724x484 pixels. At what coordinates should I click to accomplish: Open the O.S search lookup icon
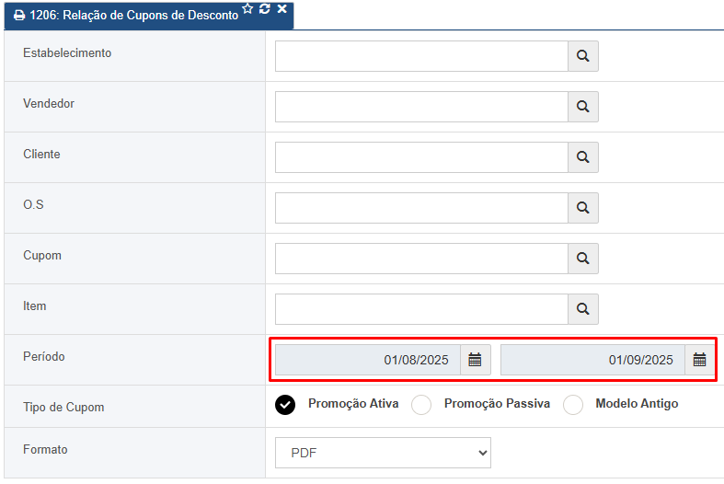583,208
